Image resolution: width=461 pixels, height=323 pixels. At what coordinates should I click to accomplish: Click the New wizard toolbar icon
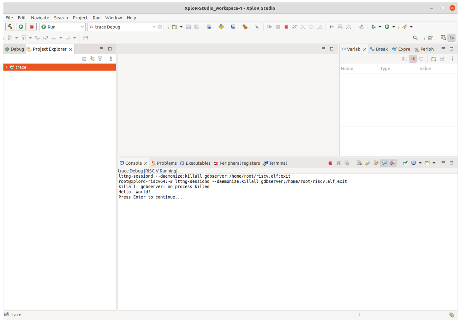(174, 27)
